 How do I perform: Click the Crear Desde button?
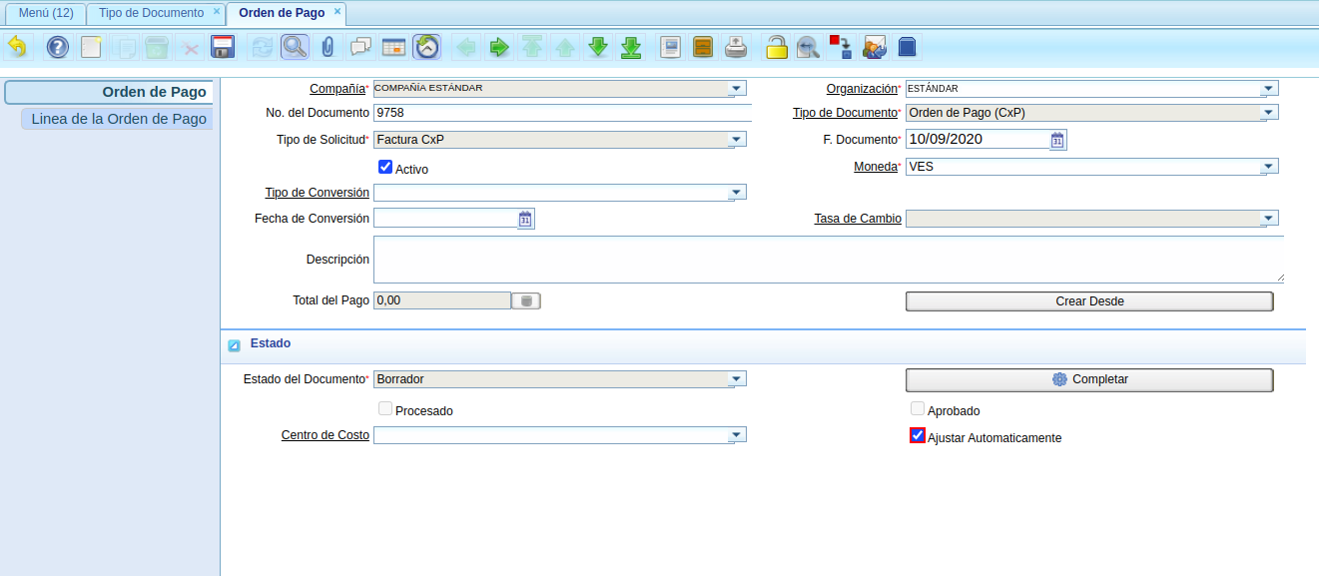pos(1089,301)
